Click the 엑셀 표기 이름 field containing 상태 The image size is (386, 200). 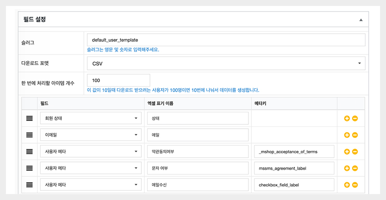[197, 119]
